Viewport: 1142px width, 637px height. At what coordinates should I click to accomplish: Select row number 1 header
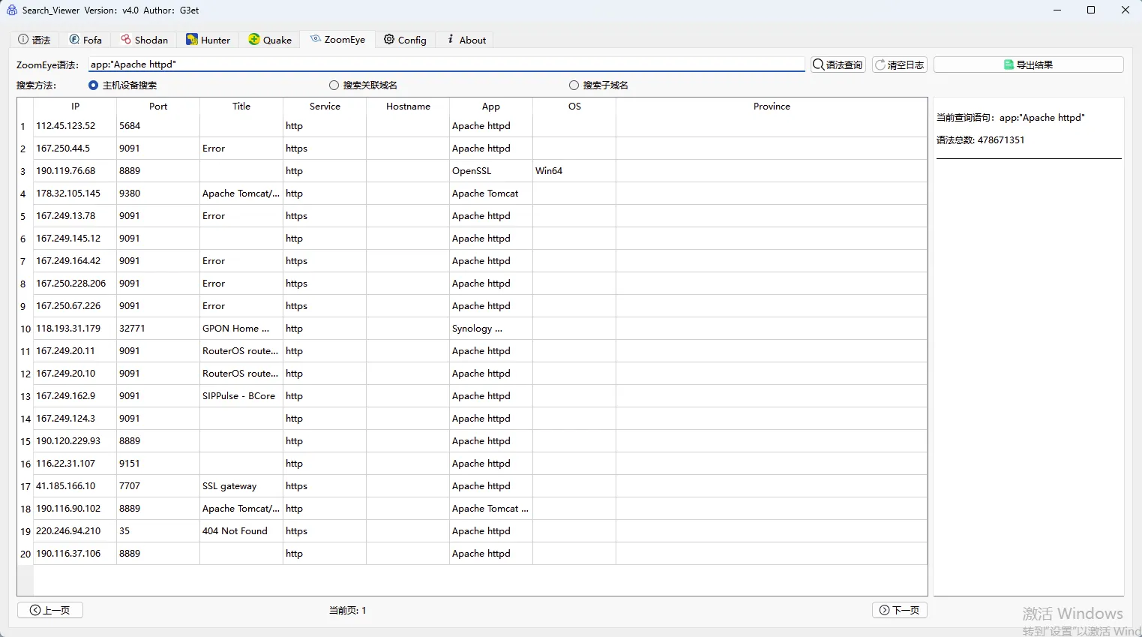coord(25,126)
